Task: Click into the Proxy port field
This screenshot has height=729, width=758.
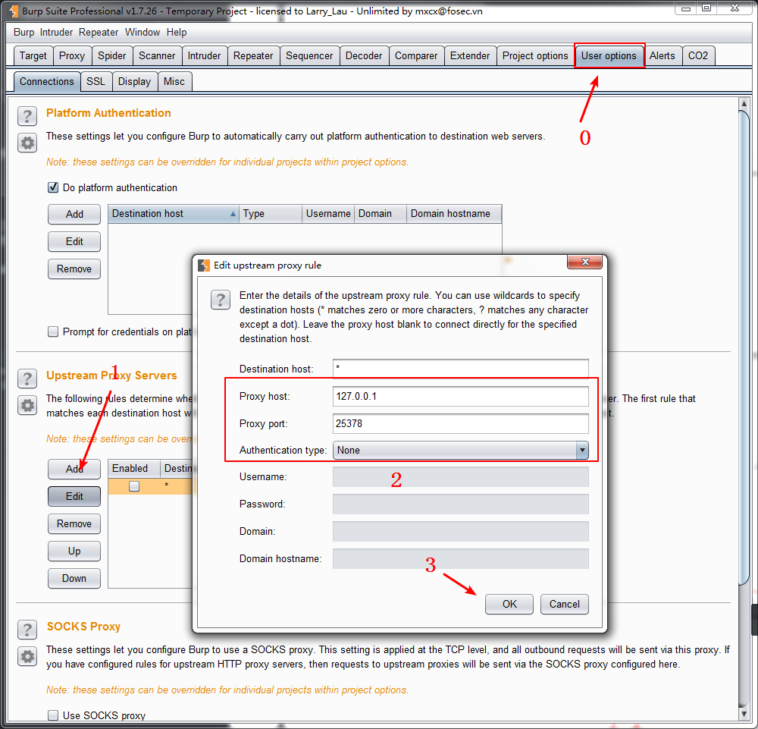Action: [460, 423]
